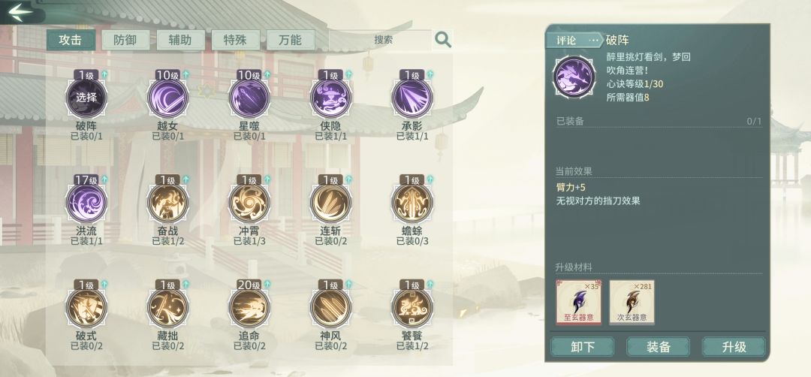
Task: Select the 星噬 skill icon
Action: pyautogui.click(x=249, y=98)
